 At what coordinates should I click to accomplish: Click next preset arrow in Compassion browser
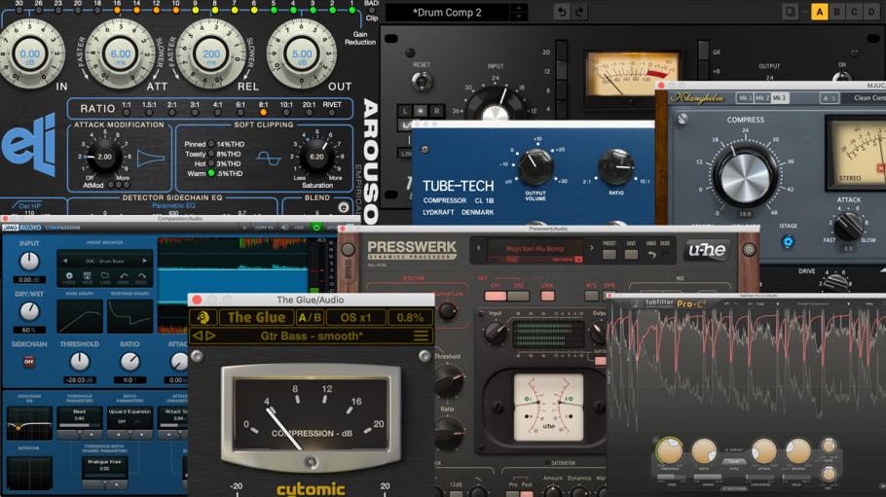[145, 261]
